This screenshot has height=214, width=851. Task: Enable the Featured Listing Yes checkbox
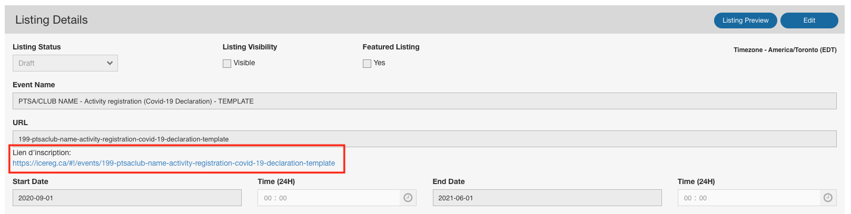coord(367,64)
